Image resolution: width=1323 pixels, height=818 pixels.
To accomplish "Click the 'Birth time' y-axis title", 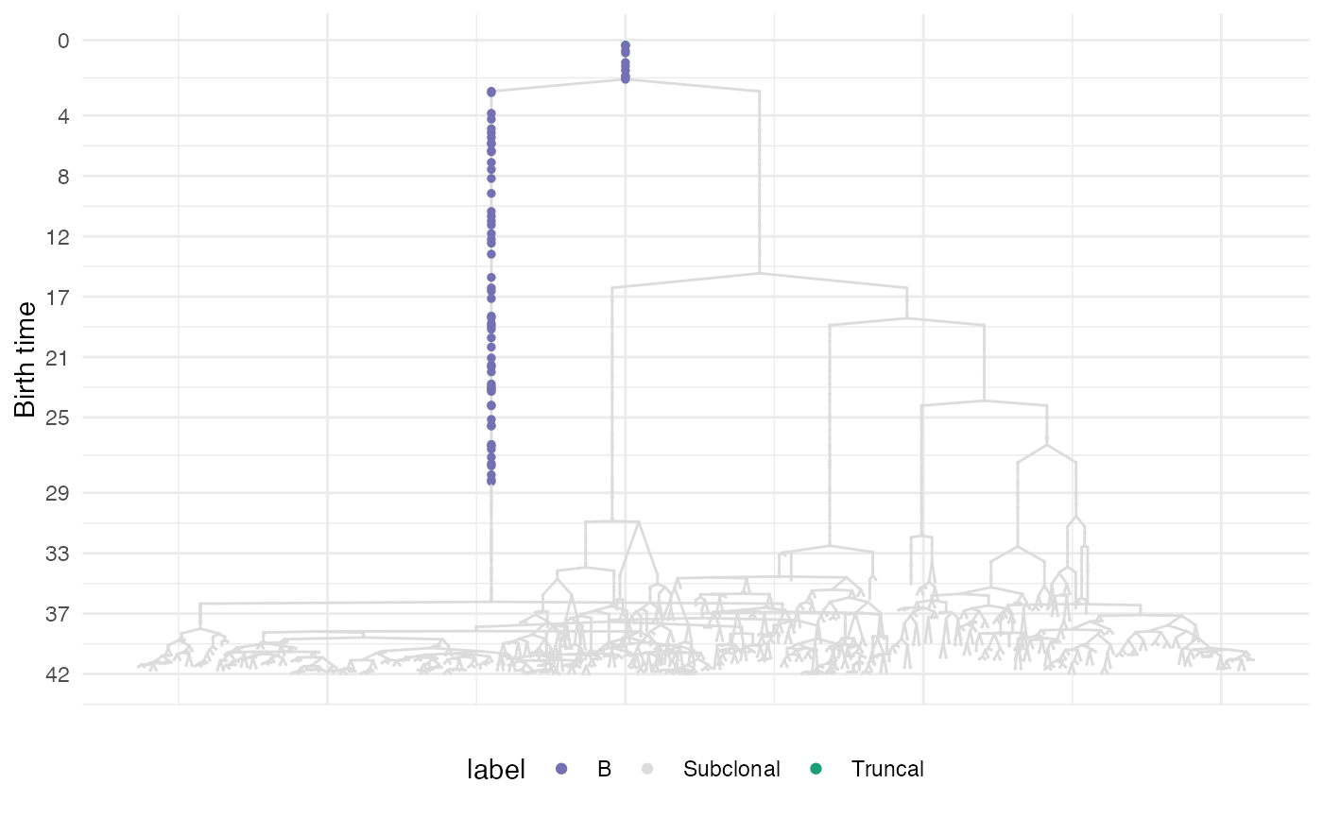I will (26, 359).
